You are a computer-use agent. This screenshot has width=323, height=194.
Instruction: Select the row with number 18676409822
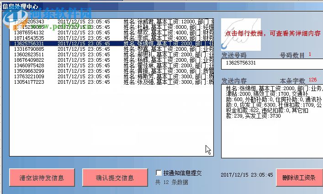point(111,60)
